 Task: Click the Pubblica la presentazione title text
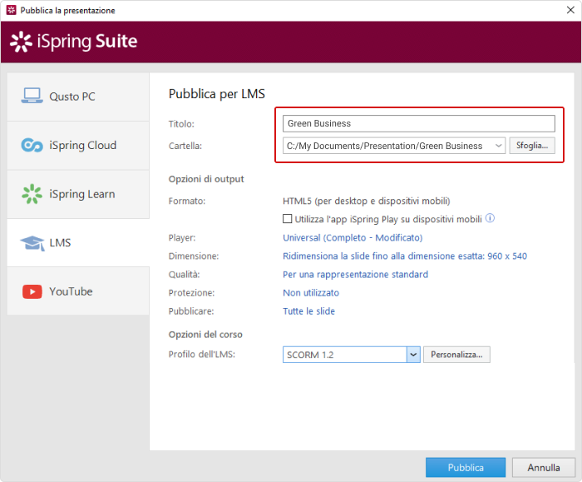pyautogui.click(x=67, y=10)
